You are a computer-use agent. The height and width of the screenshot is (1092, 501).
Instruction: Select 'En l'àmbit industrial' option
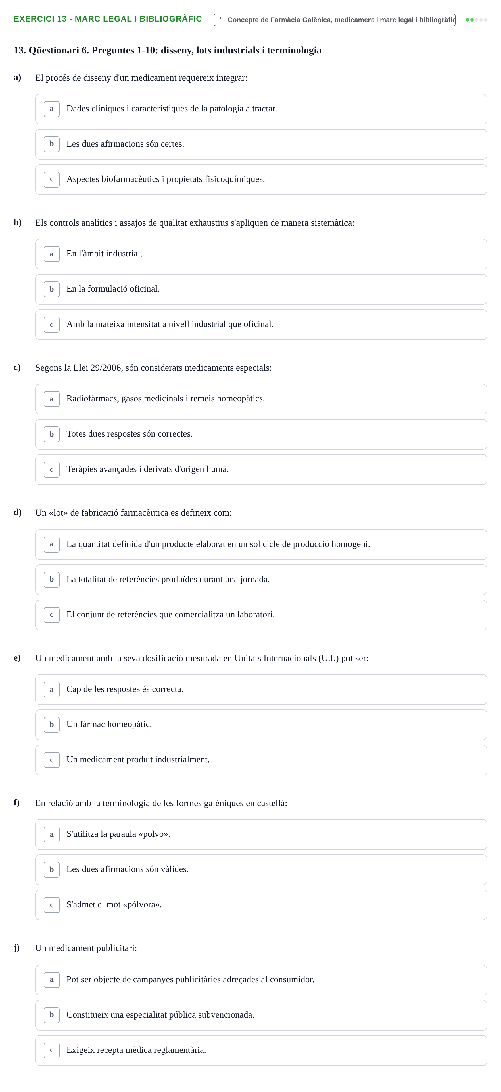(x=261, y=254)
